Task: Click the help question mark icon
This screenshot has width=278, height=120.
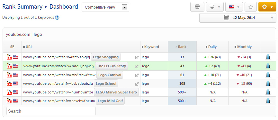Action: click(57, 18)
